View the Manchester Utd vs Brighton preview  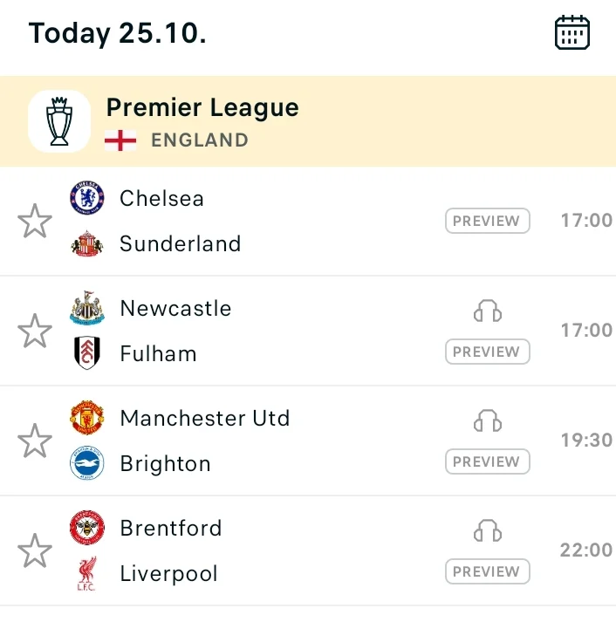(x=488, y=462)
